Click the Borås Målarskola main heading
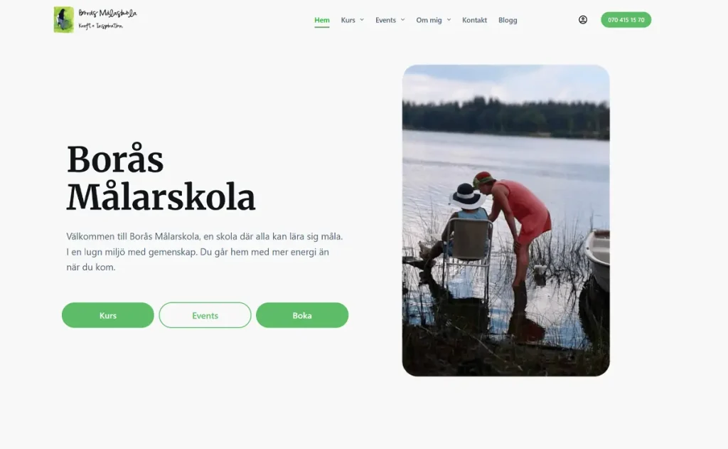Viewport: 728px width, 449px height. tap(161, 178)
